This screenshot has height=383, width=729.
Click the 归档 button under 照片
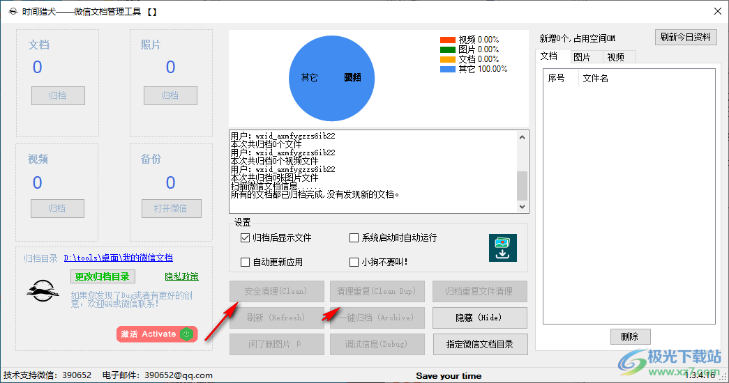click(x=170, y=95)
